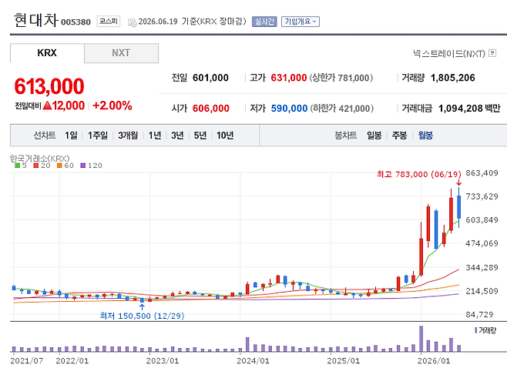Switch to the KRX tab
507x375 pixels.
(x=47, y=53)
